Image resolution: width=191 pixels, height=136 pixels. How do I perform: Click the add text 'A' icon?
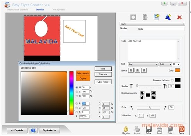tap(168, 17)
